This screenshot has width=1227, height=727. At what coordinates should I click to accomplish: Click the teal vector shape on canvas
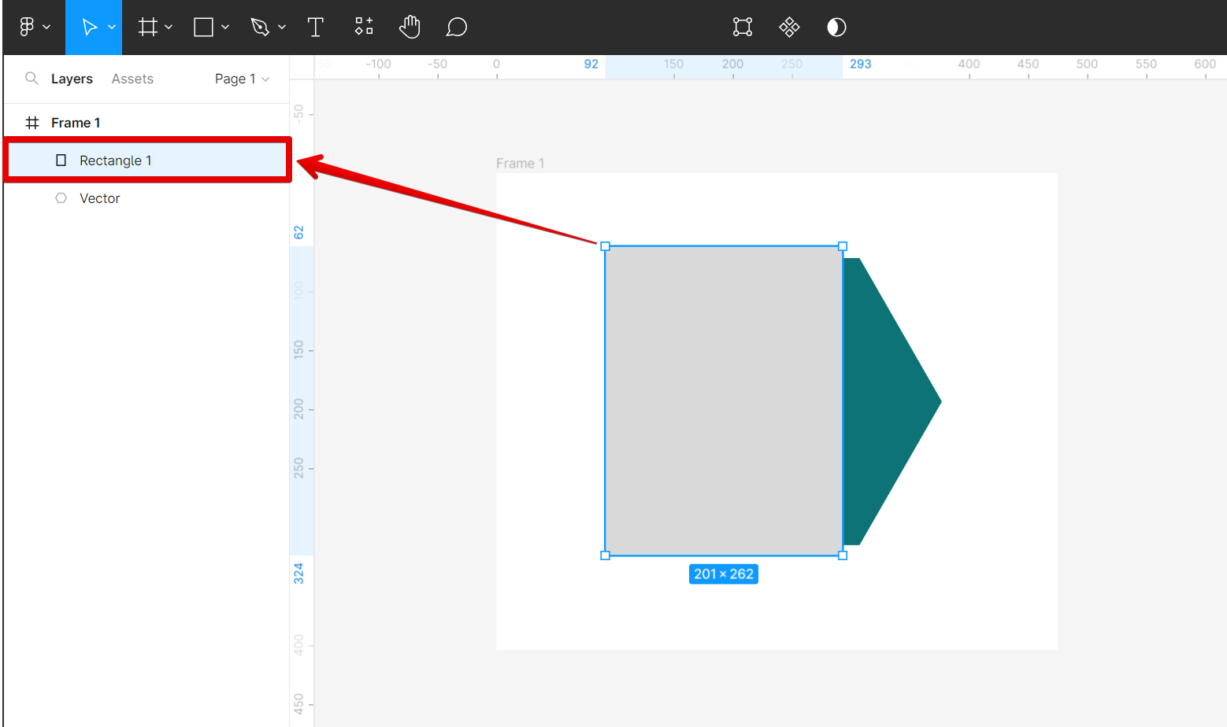click(x=886, y=401)
